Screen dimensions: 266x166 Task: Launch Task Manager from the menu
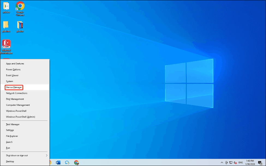pos(13,124)
